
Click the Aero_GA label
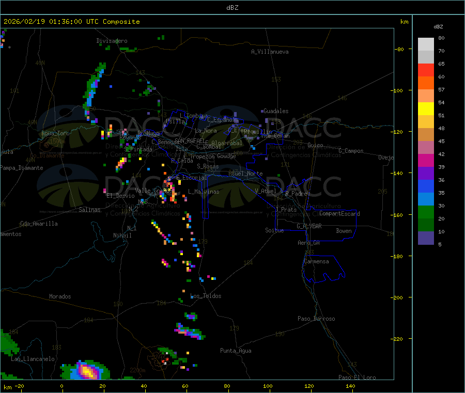pyautogui.click(x=308, y=243)
